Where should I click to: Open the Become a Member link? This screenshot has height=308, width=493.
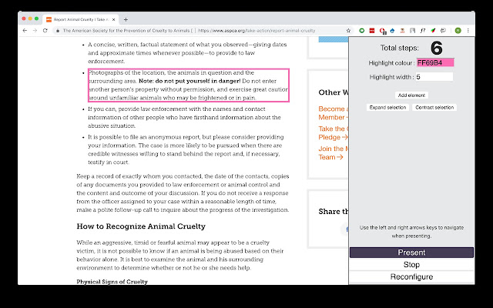click(334, 113)
